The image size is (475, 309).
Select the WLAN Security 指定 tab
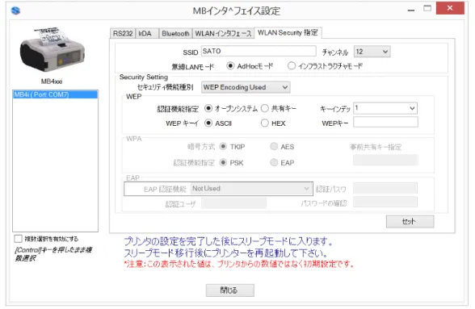288,33
